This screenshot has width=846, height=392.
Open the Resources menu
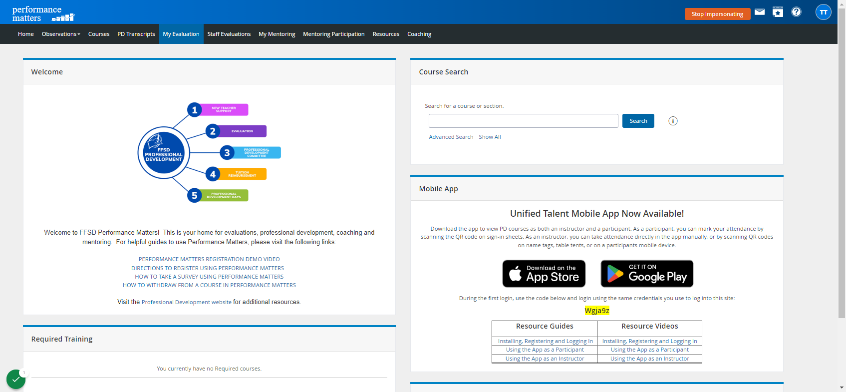click(x=386, y=34)
